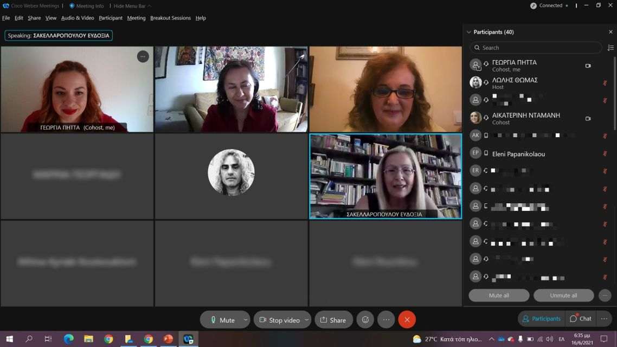Open Chrome from the Windows taskbar

click(108, 339)
